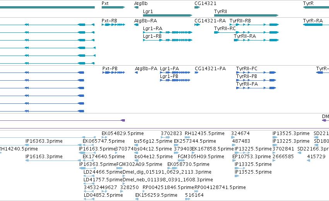
Task: Select protein label Lgr1-PB
Action: point(169,76)
